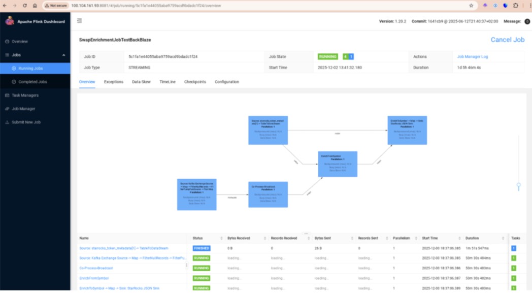Click the browser forward arrow

click(15, 6)
